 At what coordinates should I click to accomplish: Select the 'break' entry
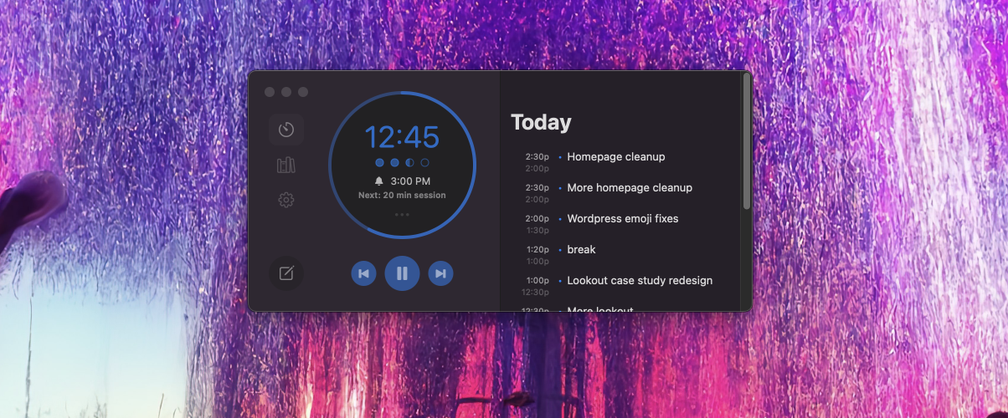coord(581,249)
